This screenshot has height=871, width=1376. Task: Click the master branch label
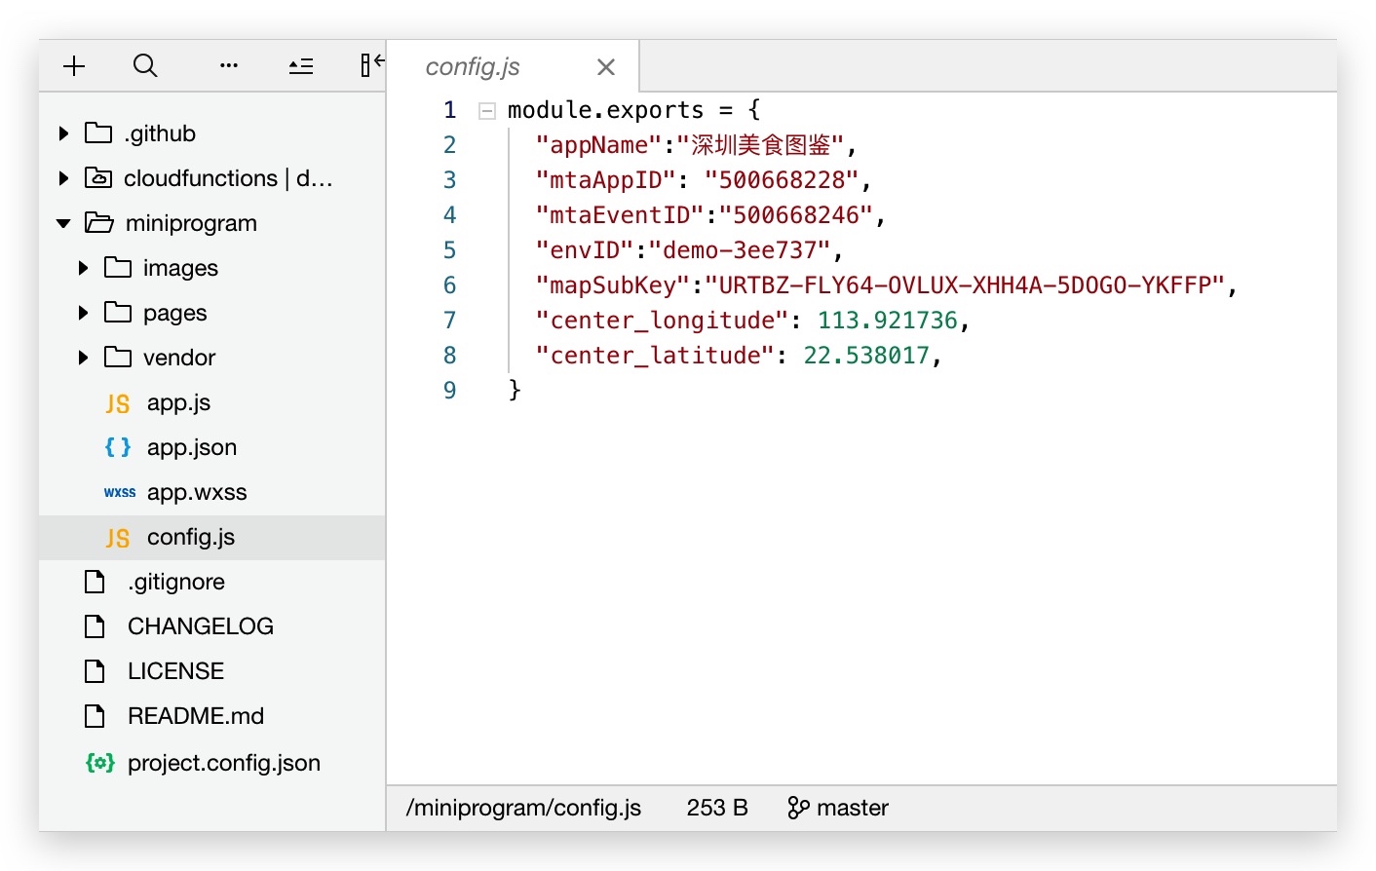tap(853, 808)
